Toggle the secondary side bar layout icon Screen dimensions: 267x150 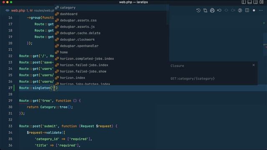click(255, 2)
